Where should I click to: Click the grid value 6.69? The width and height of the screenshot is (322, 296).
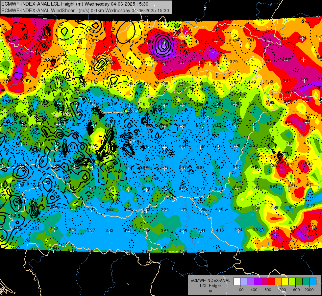click(147, 105)
